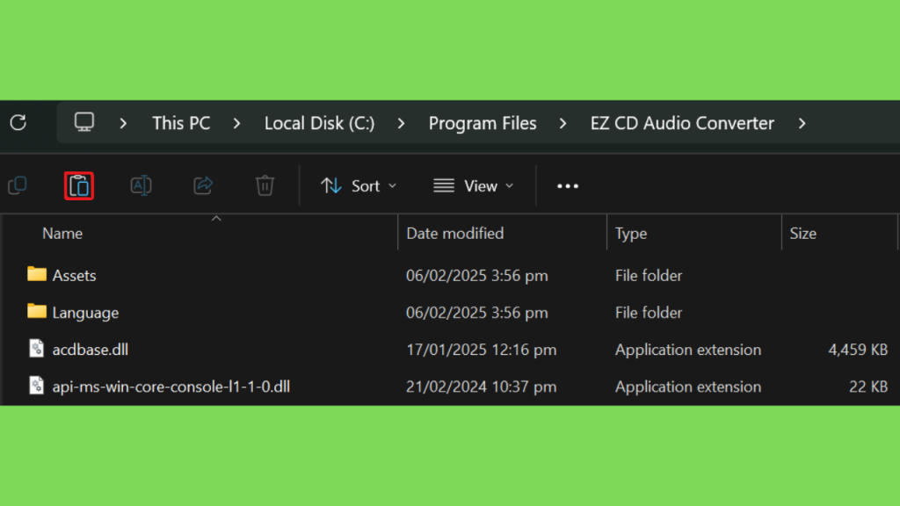The image size is (900, 506).
Task: Sort by Name column header
Action: click(x=62, y=234)
